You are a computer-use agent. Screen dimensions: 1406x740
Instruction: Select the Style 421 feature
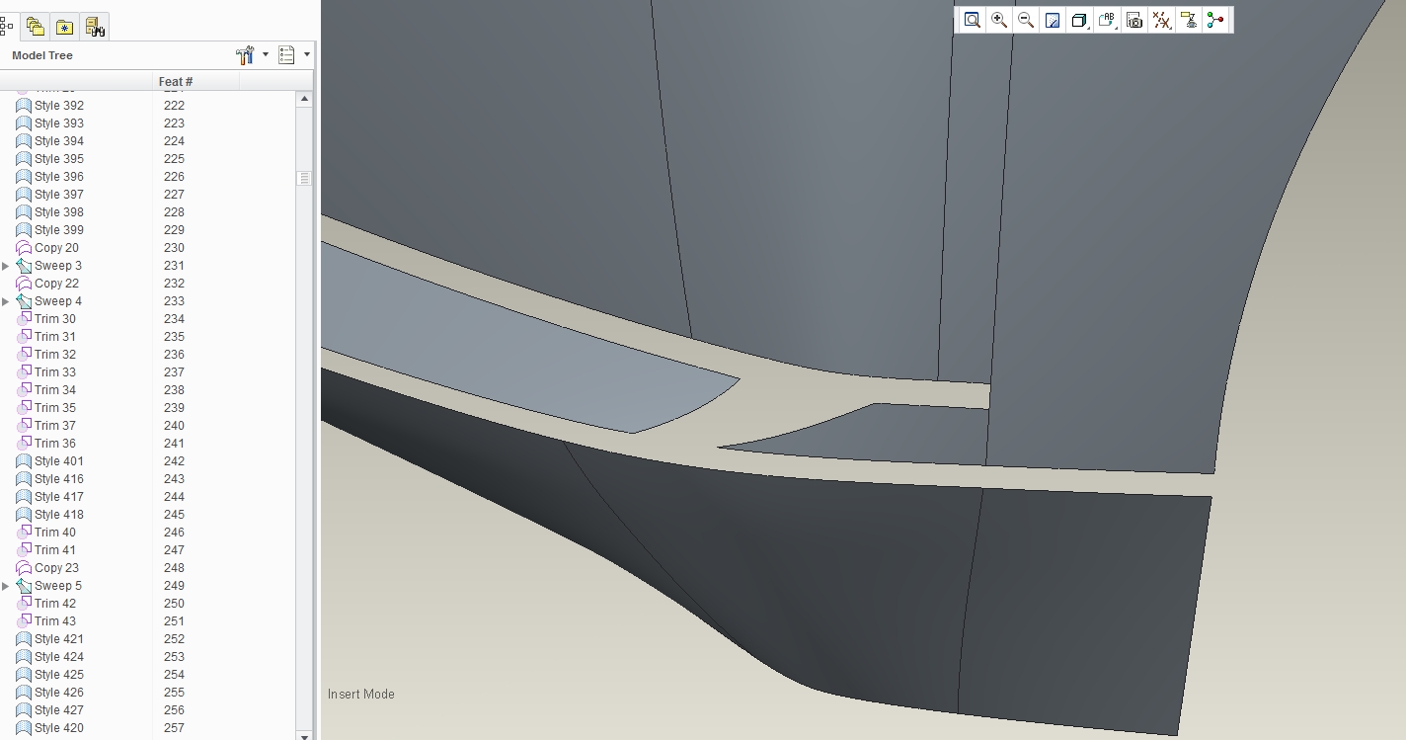coord(59,639)
